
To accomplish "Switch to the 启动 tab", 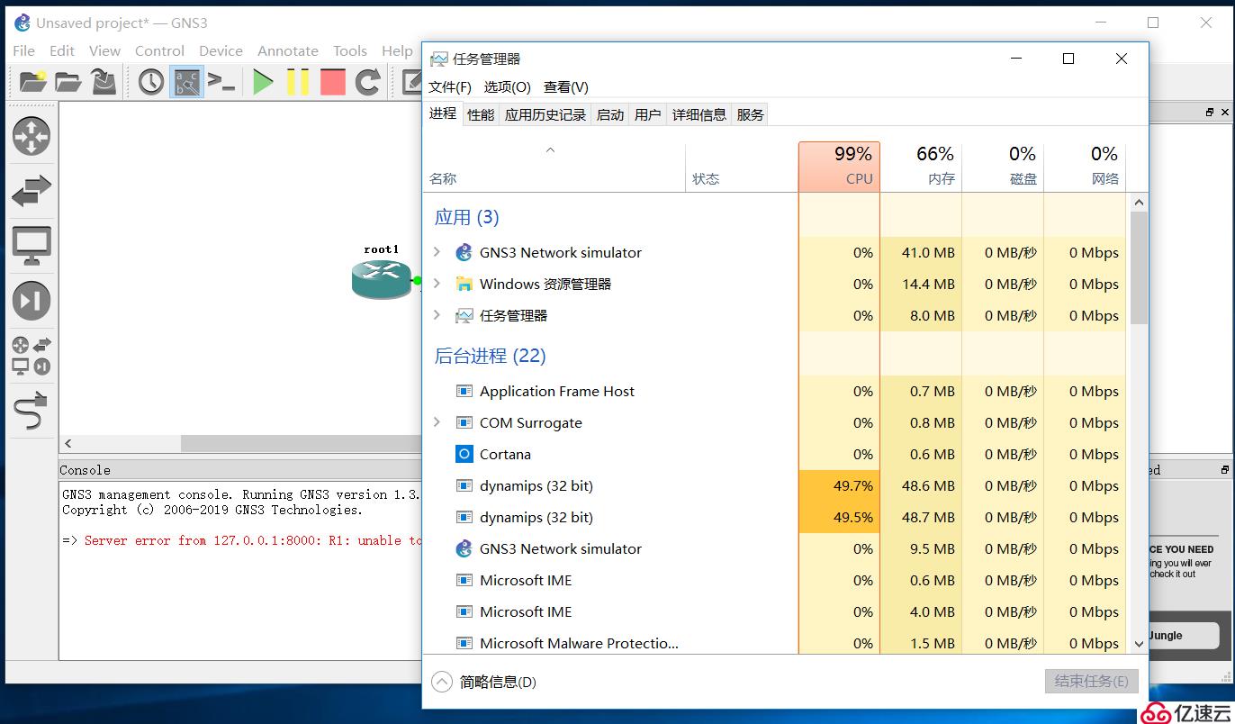I will (610, 114).
